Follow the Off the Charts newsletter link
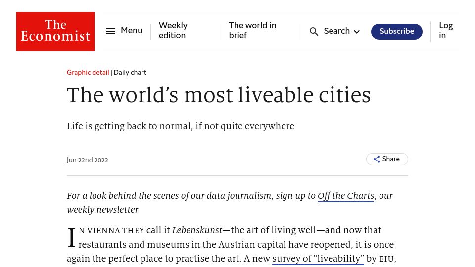The image size is (475, 267). (x=346, y=196)
